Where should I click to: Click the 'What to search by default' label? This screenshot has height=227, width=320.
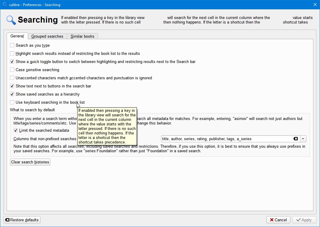tap(33, 110)
